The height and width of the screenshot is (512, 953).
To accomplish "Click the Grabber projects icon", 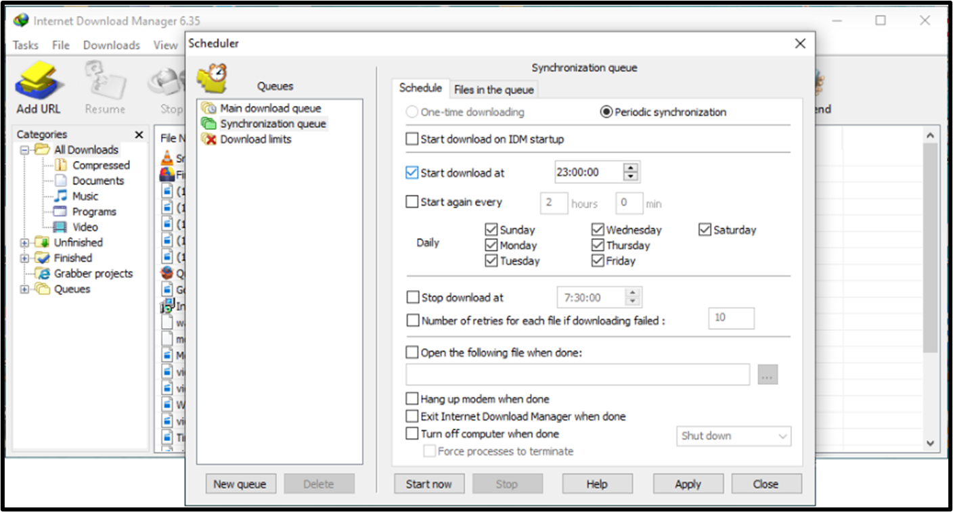I will coord(43,274).
